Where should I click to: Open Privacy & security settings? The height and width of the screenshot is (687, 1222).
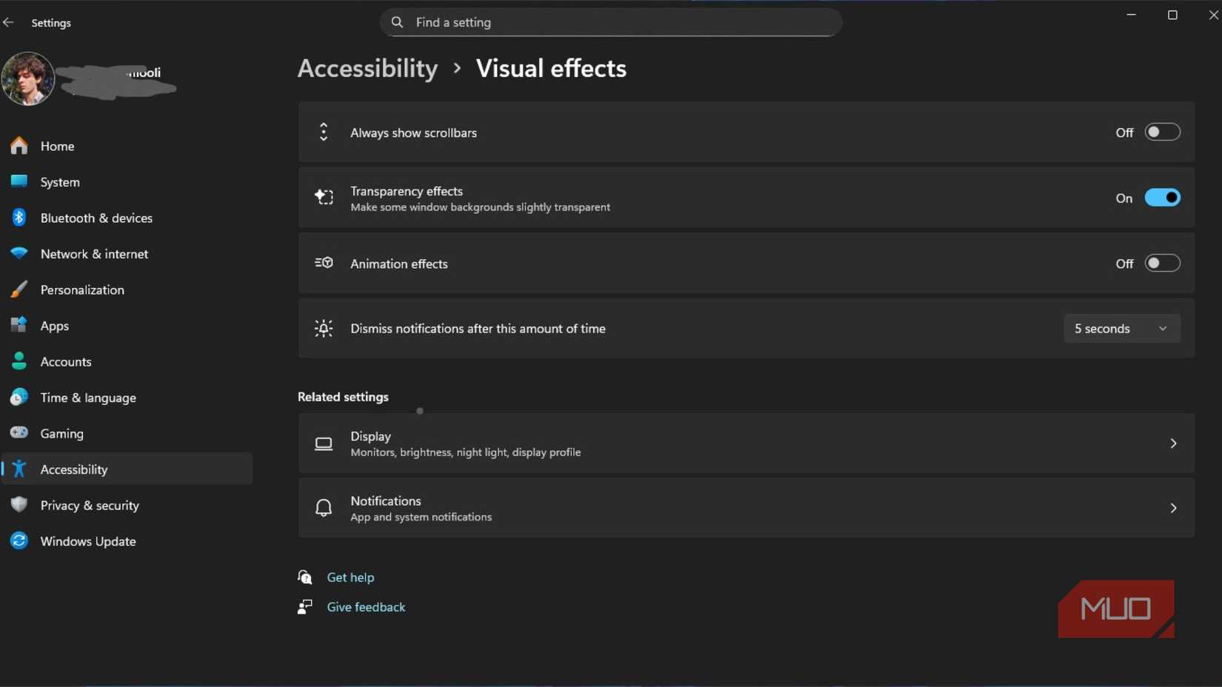90,505
